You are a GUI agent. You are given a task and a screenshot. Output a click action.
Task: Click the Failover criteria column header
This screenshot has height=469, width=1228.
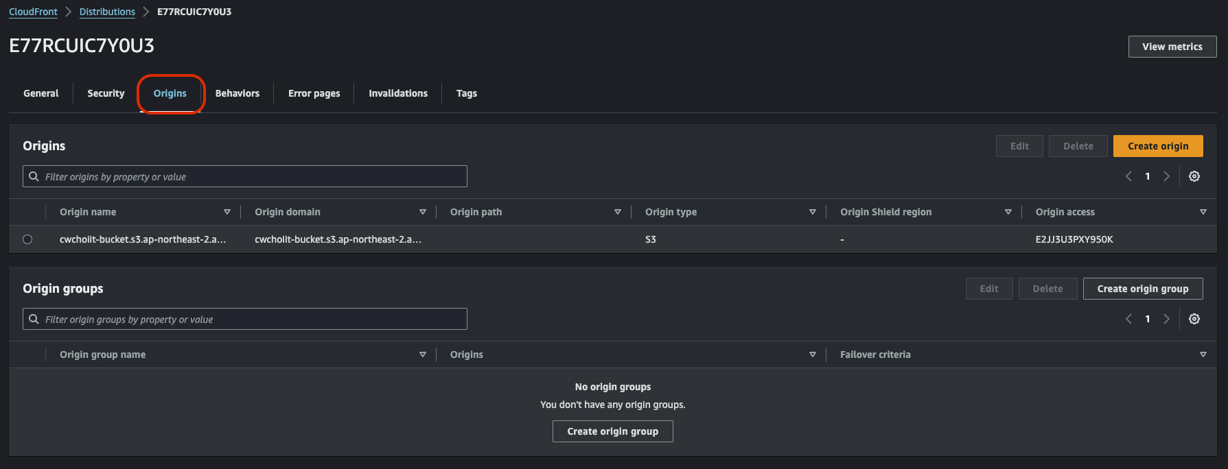[875, 354]
